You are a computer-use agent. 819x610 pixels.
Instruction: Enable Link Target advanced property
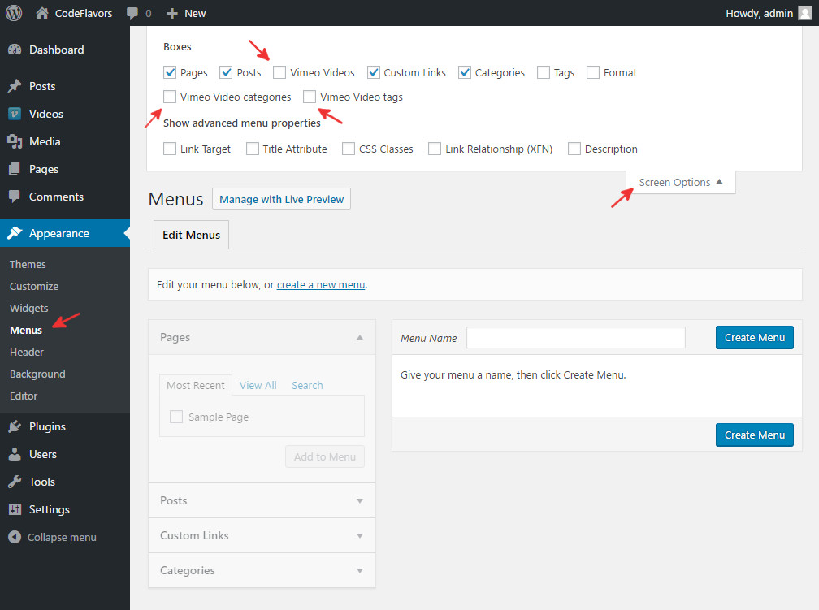tap(170, 149)
